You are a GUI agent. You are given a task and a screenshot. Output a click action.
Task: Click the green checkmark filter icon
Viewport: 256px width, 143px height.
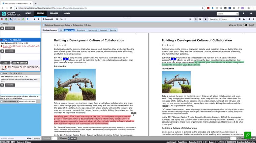pyautogui.click(x=23, y=19)
